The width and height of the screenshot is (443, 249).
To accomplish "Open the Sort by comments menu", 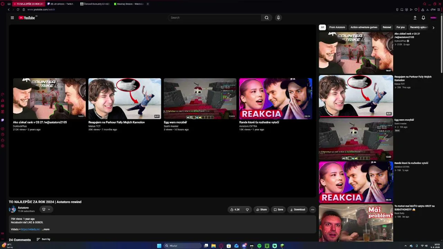I will click(43, 239).
